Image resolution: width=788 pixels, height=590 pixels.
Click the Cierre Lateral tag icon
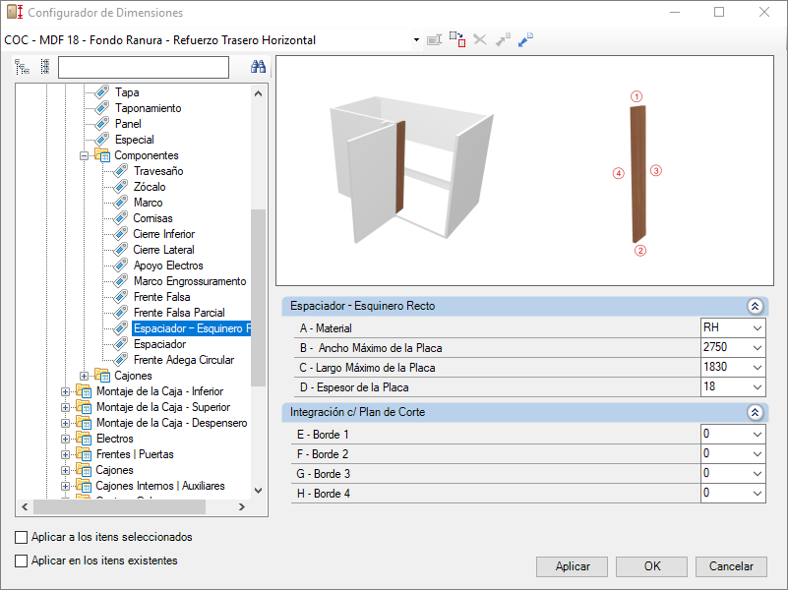pyautogui.click(x=121, y=250)
